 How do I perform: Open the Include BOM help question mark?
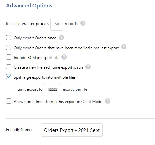click(x=64, y=57)
